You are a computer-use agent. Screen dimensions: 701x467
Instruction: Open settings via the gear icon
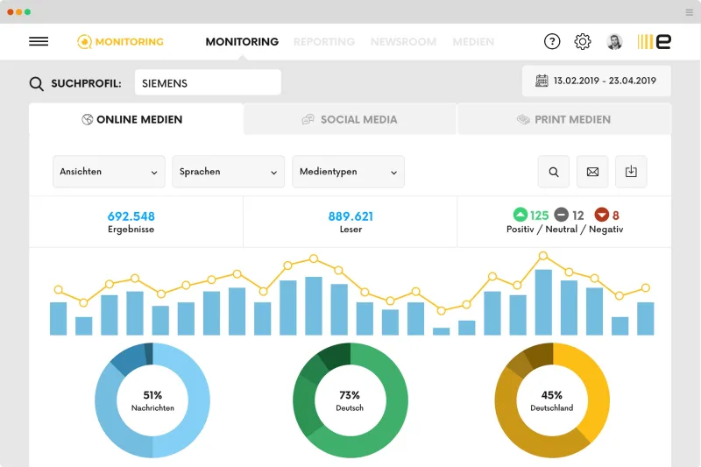(x=583, y=41)
